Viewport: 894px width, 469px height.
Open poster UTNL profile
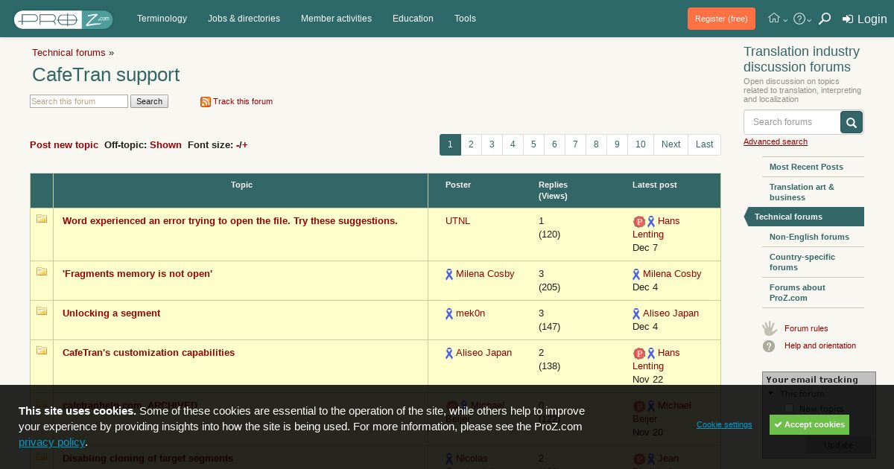(457, 221)
